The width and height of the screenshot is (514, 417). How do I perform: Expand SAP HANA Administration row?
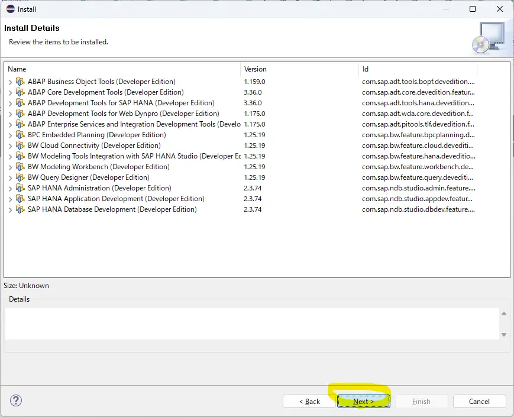tap(10, 189)
